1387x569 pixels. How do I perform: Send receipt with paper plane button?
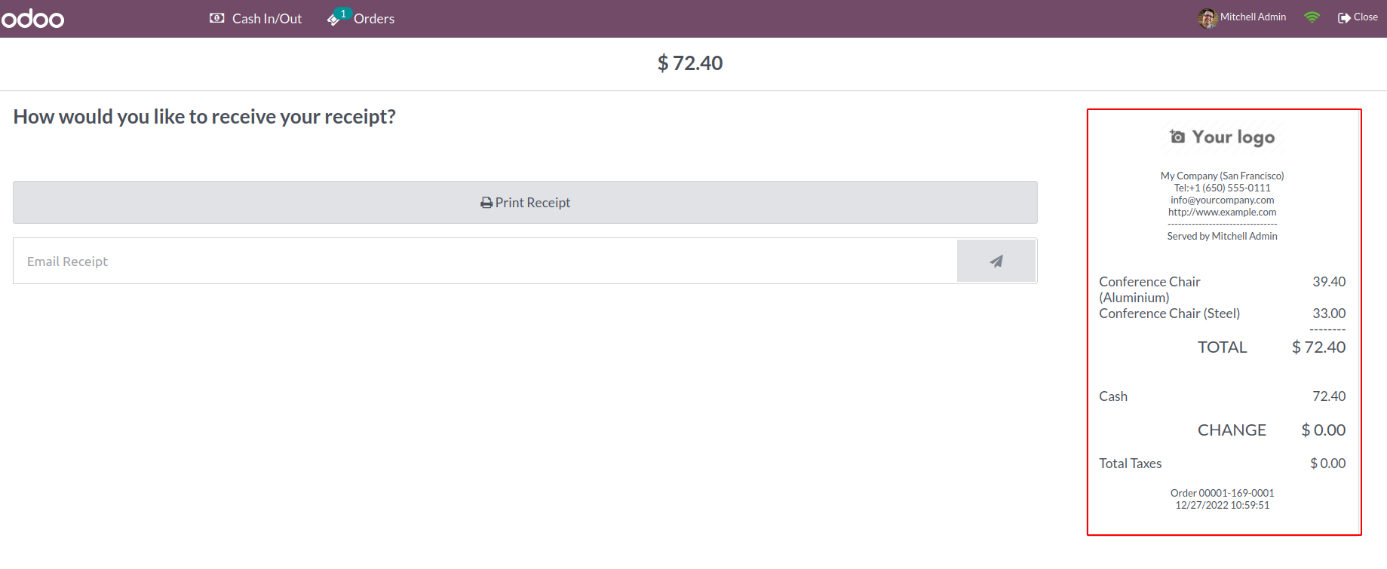(x=996, y=262)
